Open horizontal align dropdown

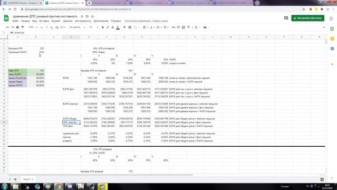click(145, 27)
